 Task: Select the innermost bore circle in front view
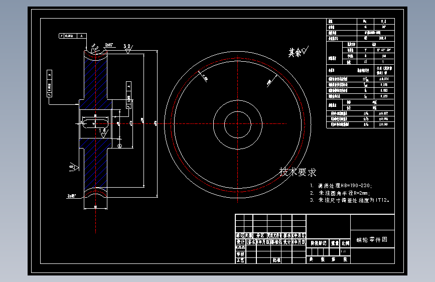coord(238,124)
